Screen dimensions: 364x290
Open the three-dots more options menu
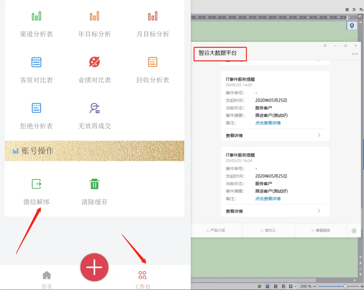(x=355, y=54)
